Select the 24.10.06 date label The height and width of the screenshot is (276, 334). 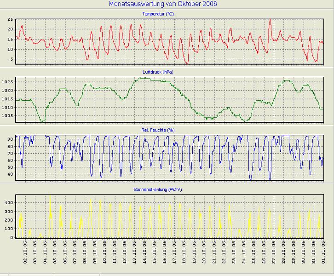tap(243, 251)
